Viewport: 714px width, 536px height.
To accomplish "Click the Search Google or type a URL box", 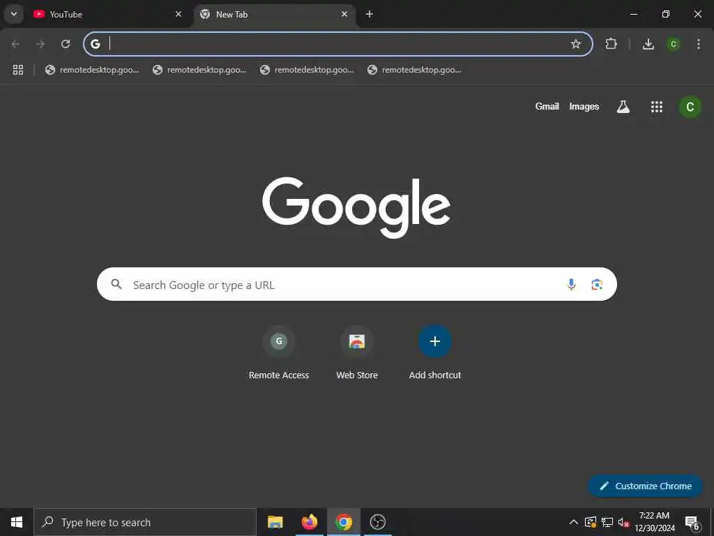I will click(x=356, y=285).
